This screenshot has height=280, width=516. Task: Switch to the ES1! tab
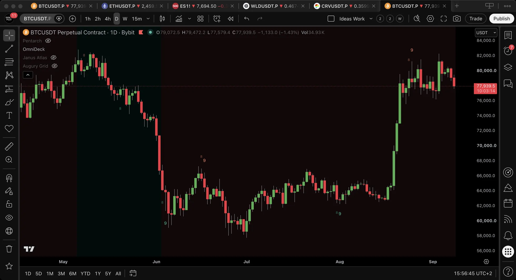(203, 6)
